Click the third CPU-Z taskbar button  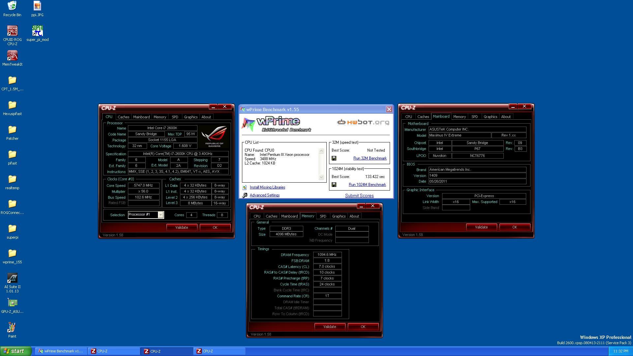click(220, 351)
